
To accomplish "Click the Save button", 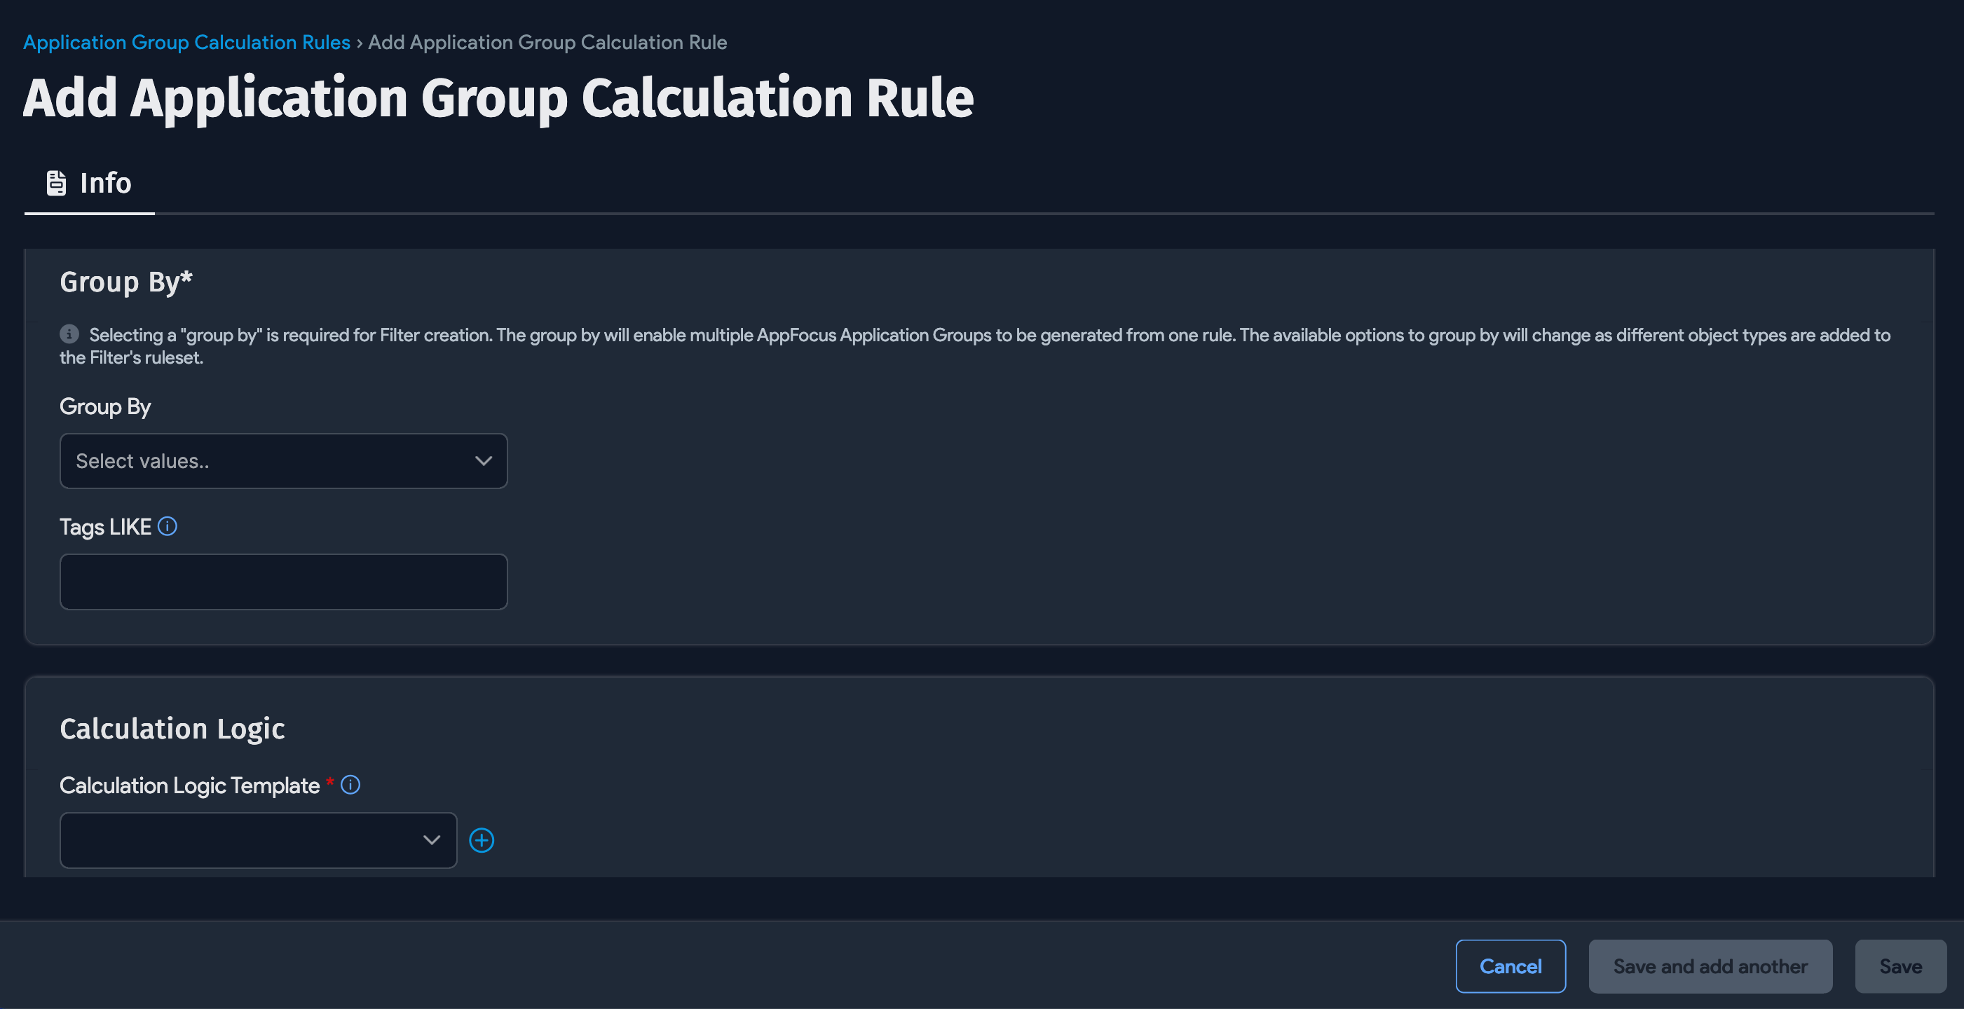I will pos(1900,966).
